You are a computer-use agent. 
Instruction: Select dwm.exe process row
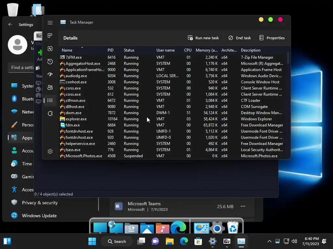pos(173,113)
